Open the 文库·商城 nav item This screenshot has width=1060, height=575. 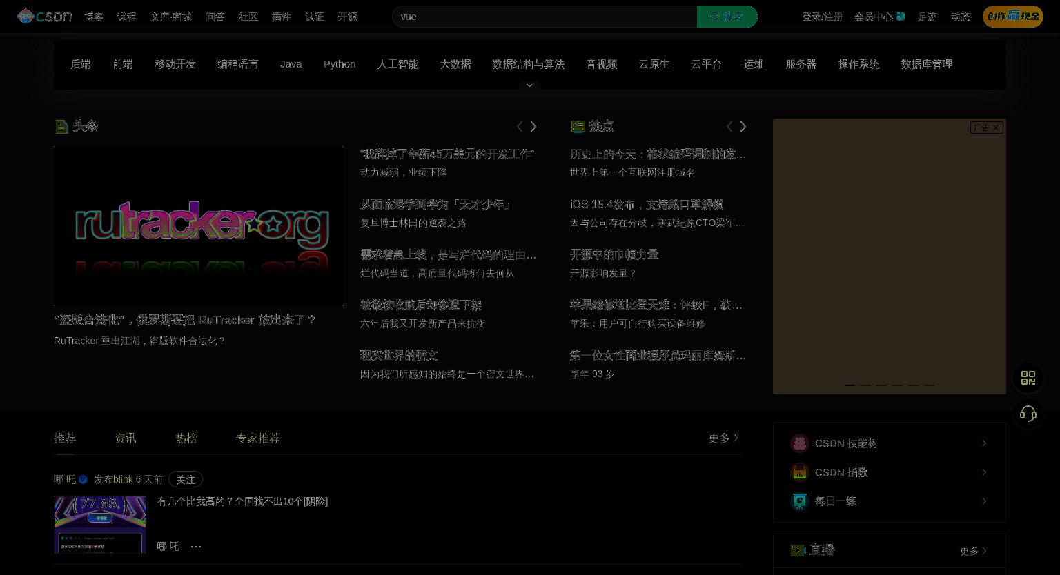pos(171,17)
